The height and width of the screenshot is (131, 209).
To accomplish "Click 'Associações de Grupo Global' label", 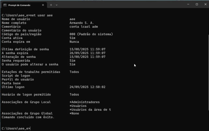I will point(27,113).
